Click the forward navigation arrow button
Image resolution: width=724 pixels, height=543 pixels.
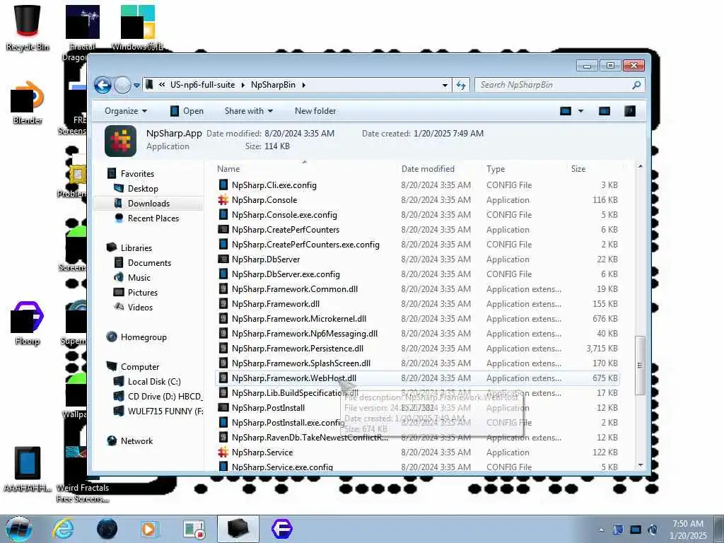pos(122,85)
